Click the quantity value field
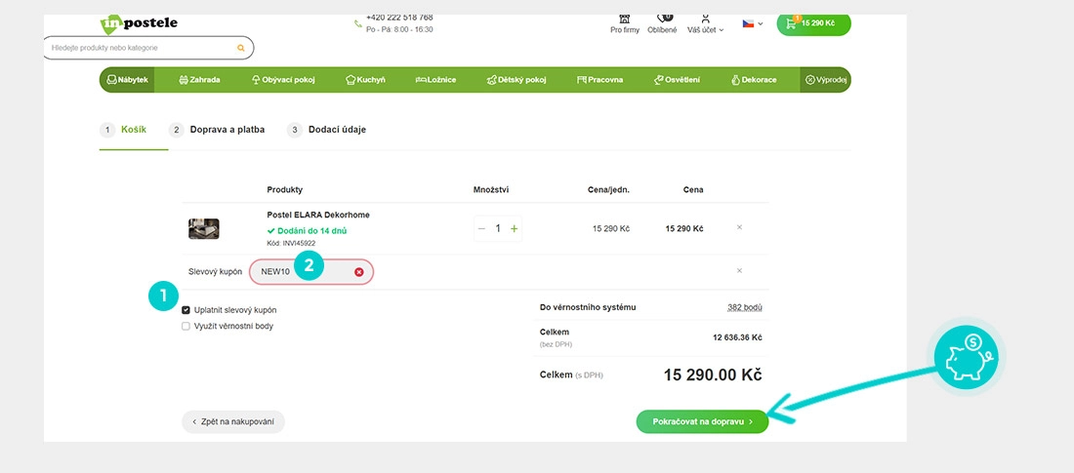 498,228
